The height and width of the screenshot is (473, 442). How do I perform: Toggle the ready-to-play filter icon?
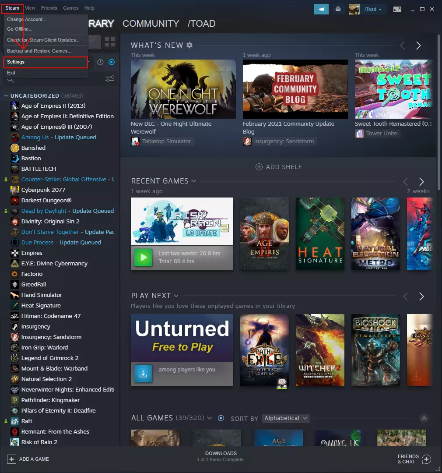[x=112, y=62]
